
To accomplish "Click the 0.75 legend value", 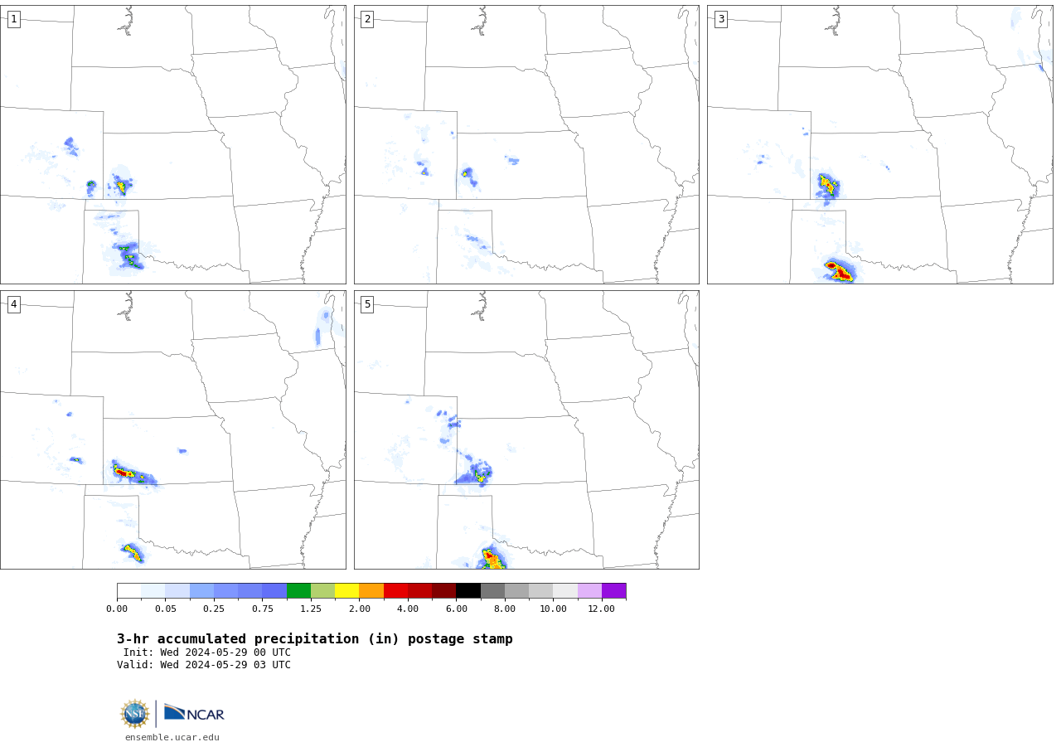I will [x=263, y=609].
